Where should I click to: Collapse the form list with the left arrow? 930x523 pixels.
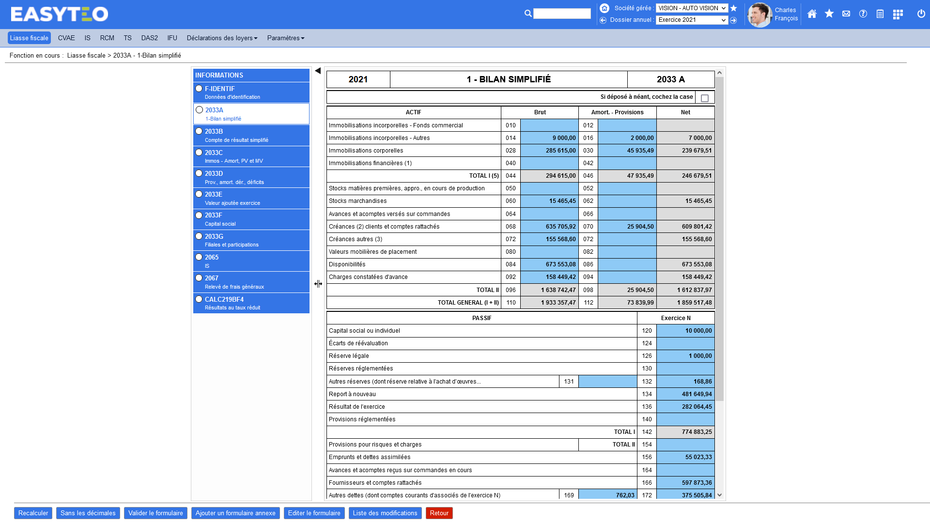click(318, 71)
